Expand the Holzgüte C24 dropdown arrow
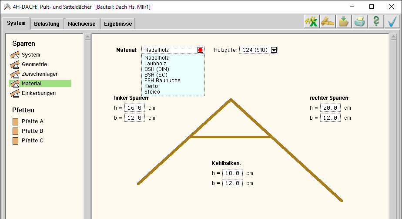 click(x=274, y=50)
